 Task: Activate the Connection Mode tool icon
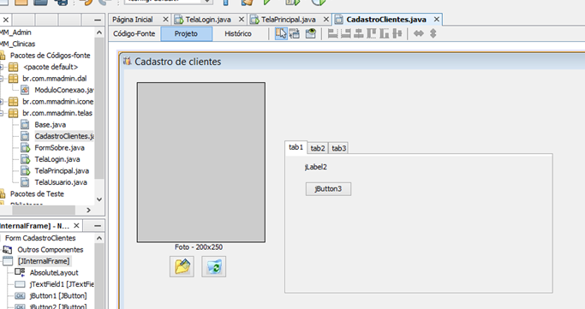pos(295,33)
